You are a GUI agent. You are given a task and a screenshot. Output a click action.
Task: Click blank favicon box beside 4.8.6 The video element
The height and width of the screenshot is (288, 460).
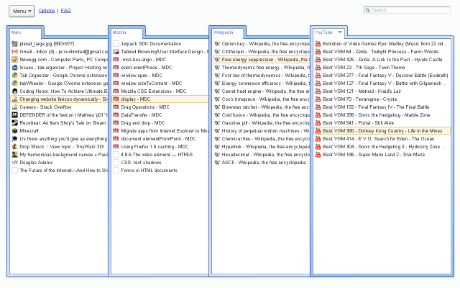pos(116,155)
